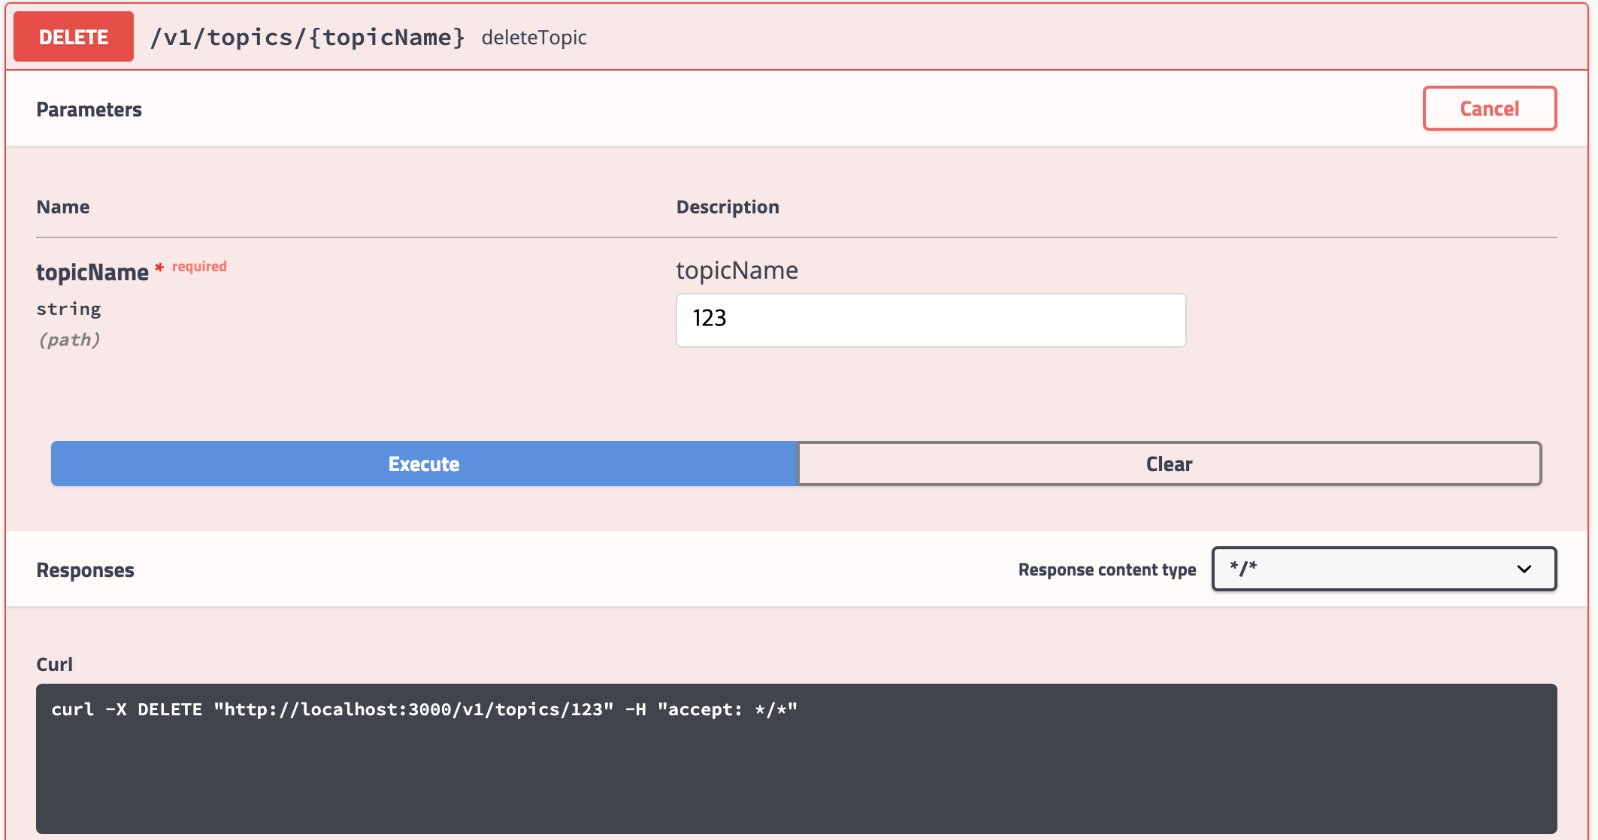Click the 'string' type label
This screenshot has width=1598, height=840.
click(68, 309)
